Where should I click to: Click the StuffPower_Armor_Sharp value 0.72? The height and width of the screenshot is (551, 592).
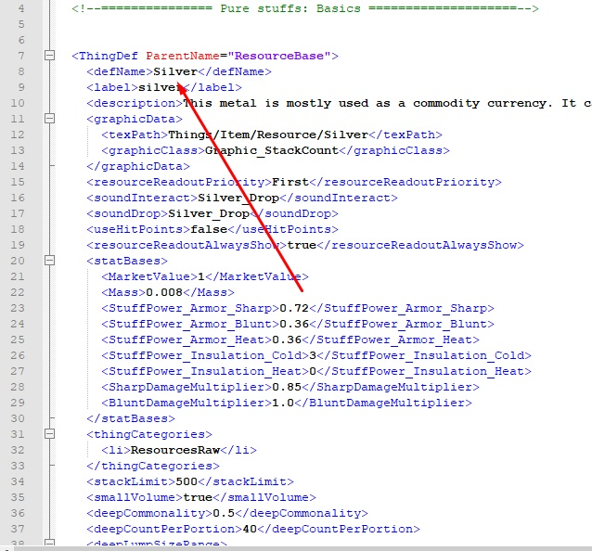(294, 308)
